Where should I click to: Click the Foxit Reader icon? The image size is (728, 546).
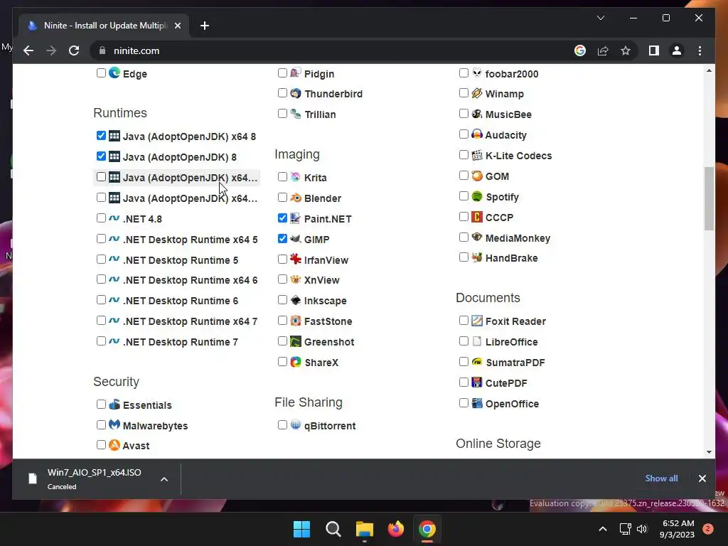477,321
